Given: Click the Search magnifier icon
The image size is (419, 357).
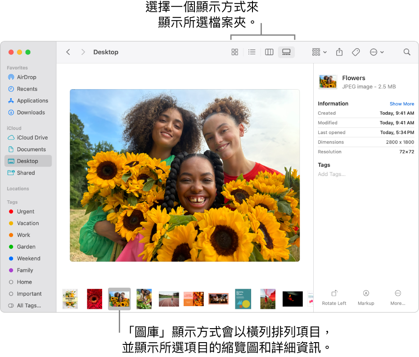Looking at the screenshot, I should click(x=407, y=52).
